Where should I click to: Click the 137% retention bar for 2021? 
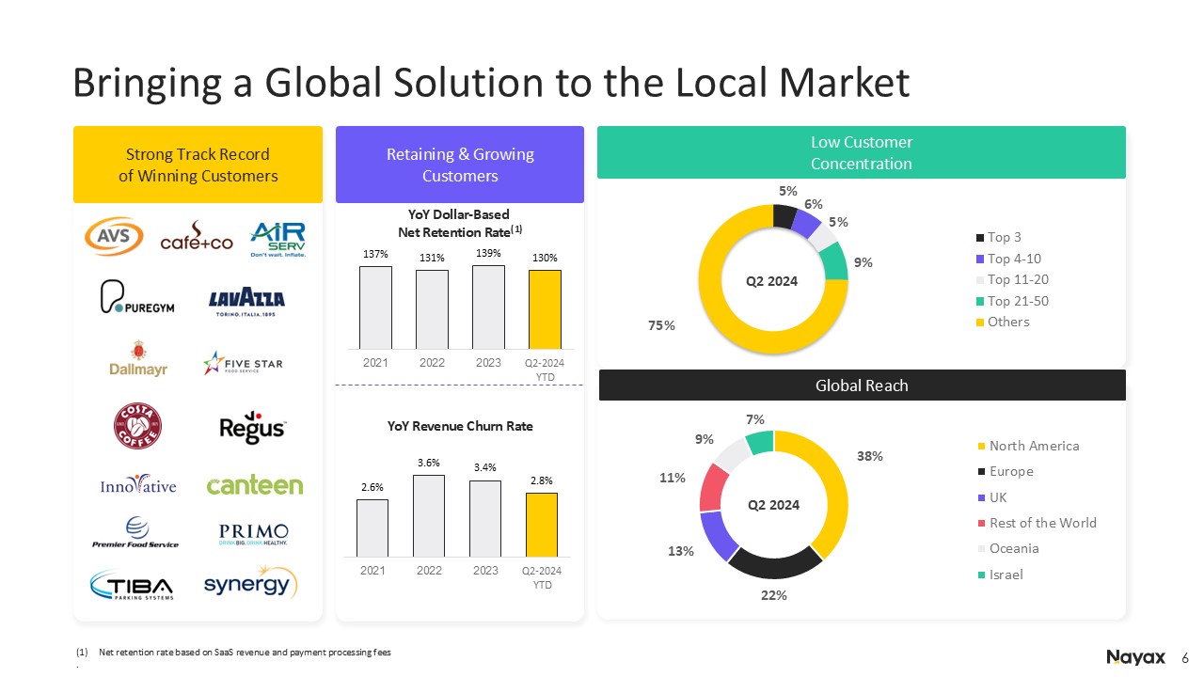coord(375,307)
